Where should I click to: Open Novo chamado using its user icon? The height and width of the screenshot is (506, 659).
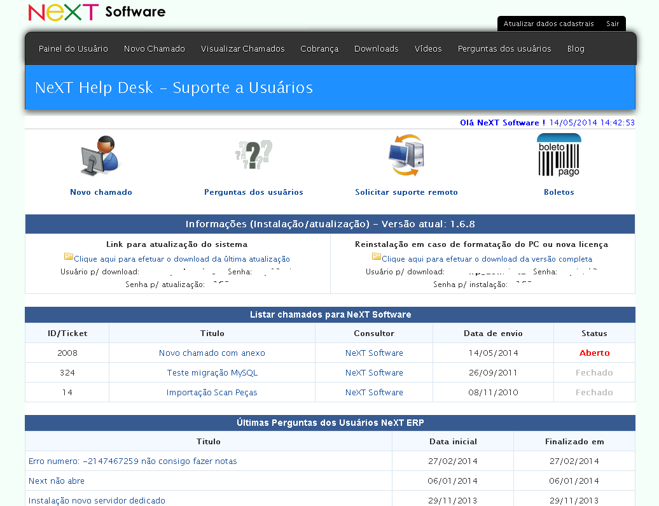coord(99,155)
